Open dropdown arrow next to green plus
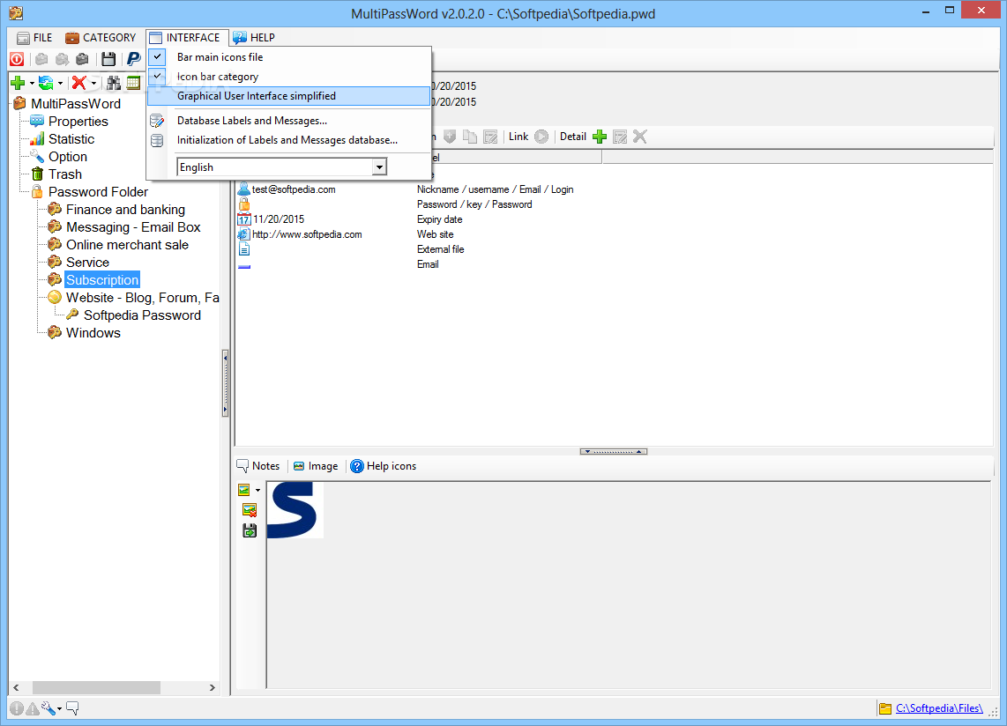The width and height of the screenshot is (1007, 726). pos(32,84)
